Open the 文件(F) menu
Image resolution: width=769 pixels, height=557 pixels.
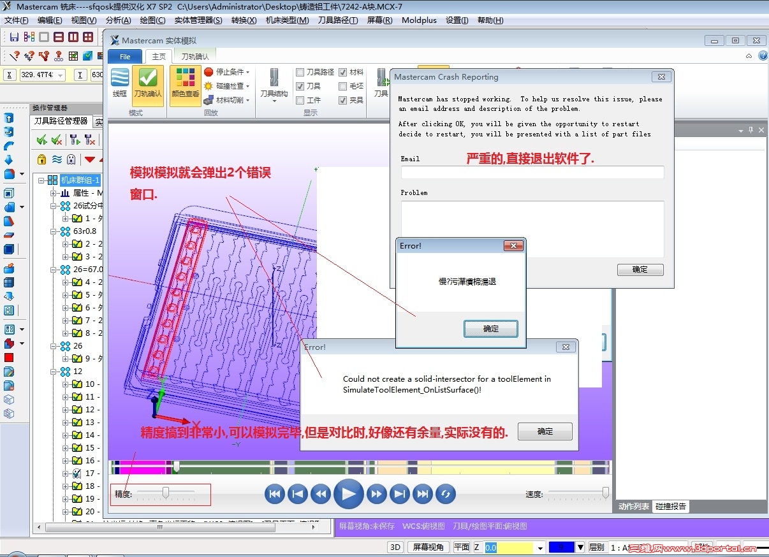pyautogui.click(x=17, y=20)
